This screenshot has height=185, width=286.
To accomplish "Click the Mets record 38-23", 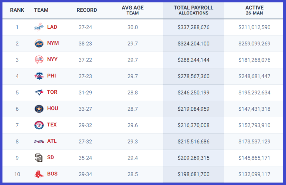I will click(85, 44).
